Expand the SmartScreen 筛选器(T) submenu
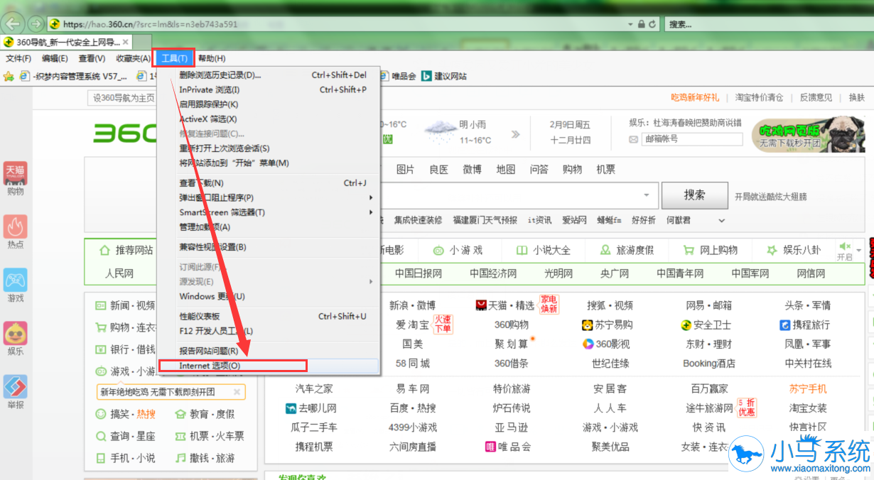 [269, 212]
